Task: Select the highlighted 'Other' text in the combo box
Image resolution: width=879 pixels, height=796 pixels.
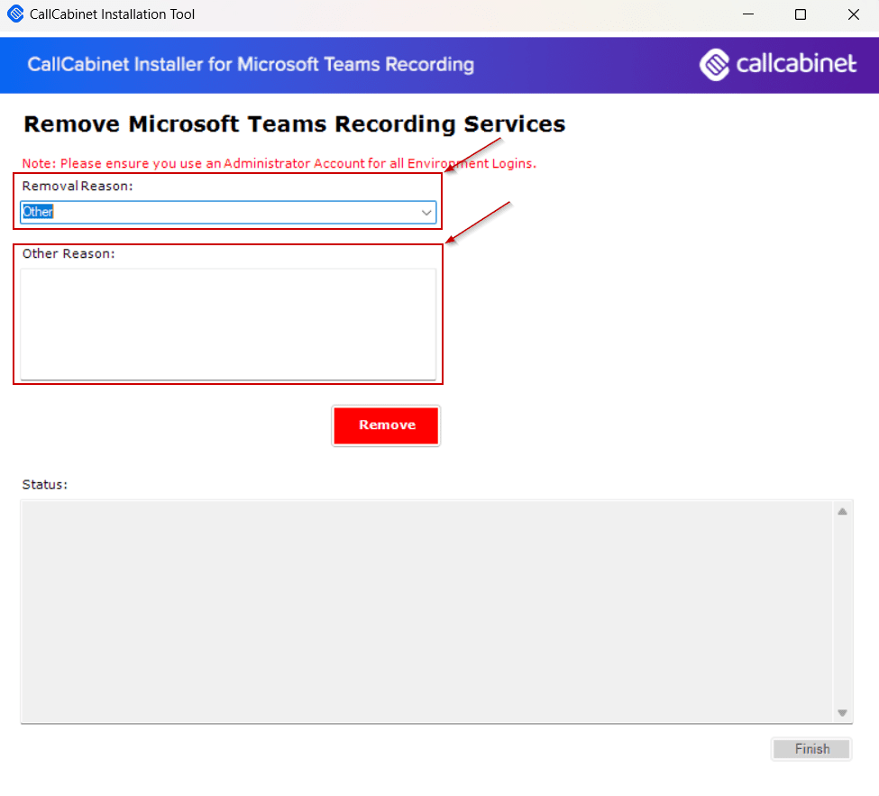Action: [37, 212]
